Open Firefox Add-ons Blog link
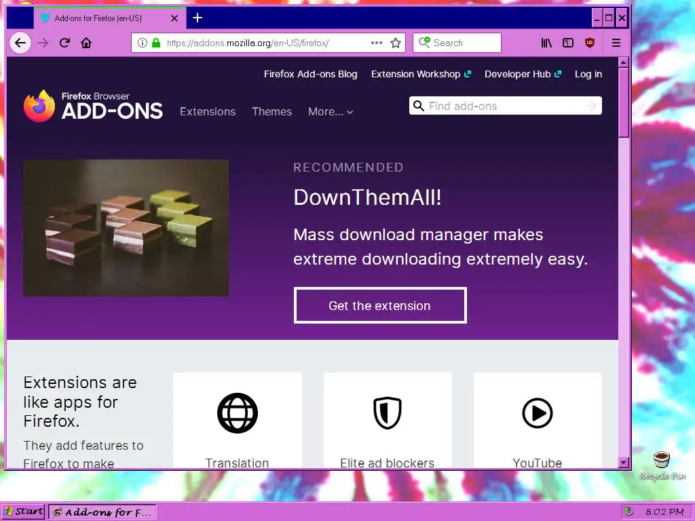The image size is (695, 521). [311, 74]
